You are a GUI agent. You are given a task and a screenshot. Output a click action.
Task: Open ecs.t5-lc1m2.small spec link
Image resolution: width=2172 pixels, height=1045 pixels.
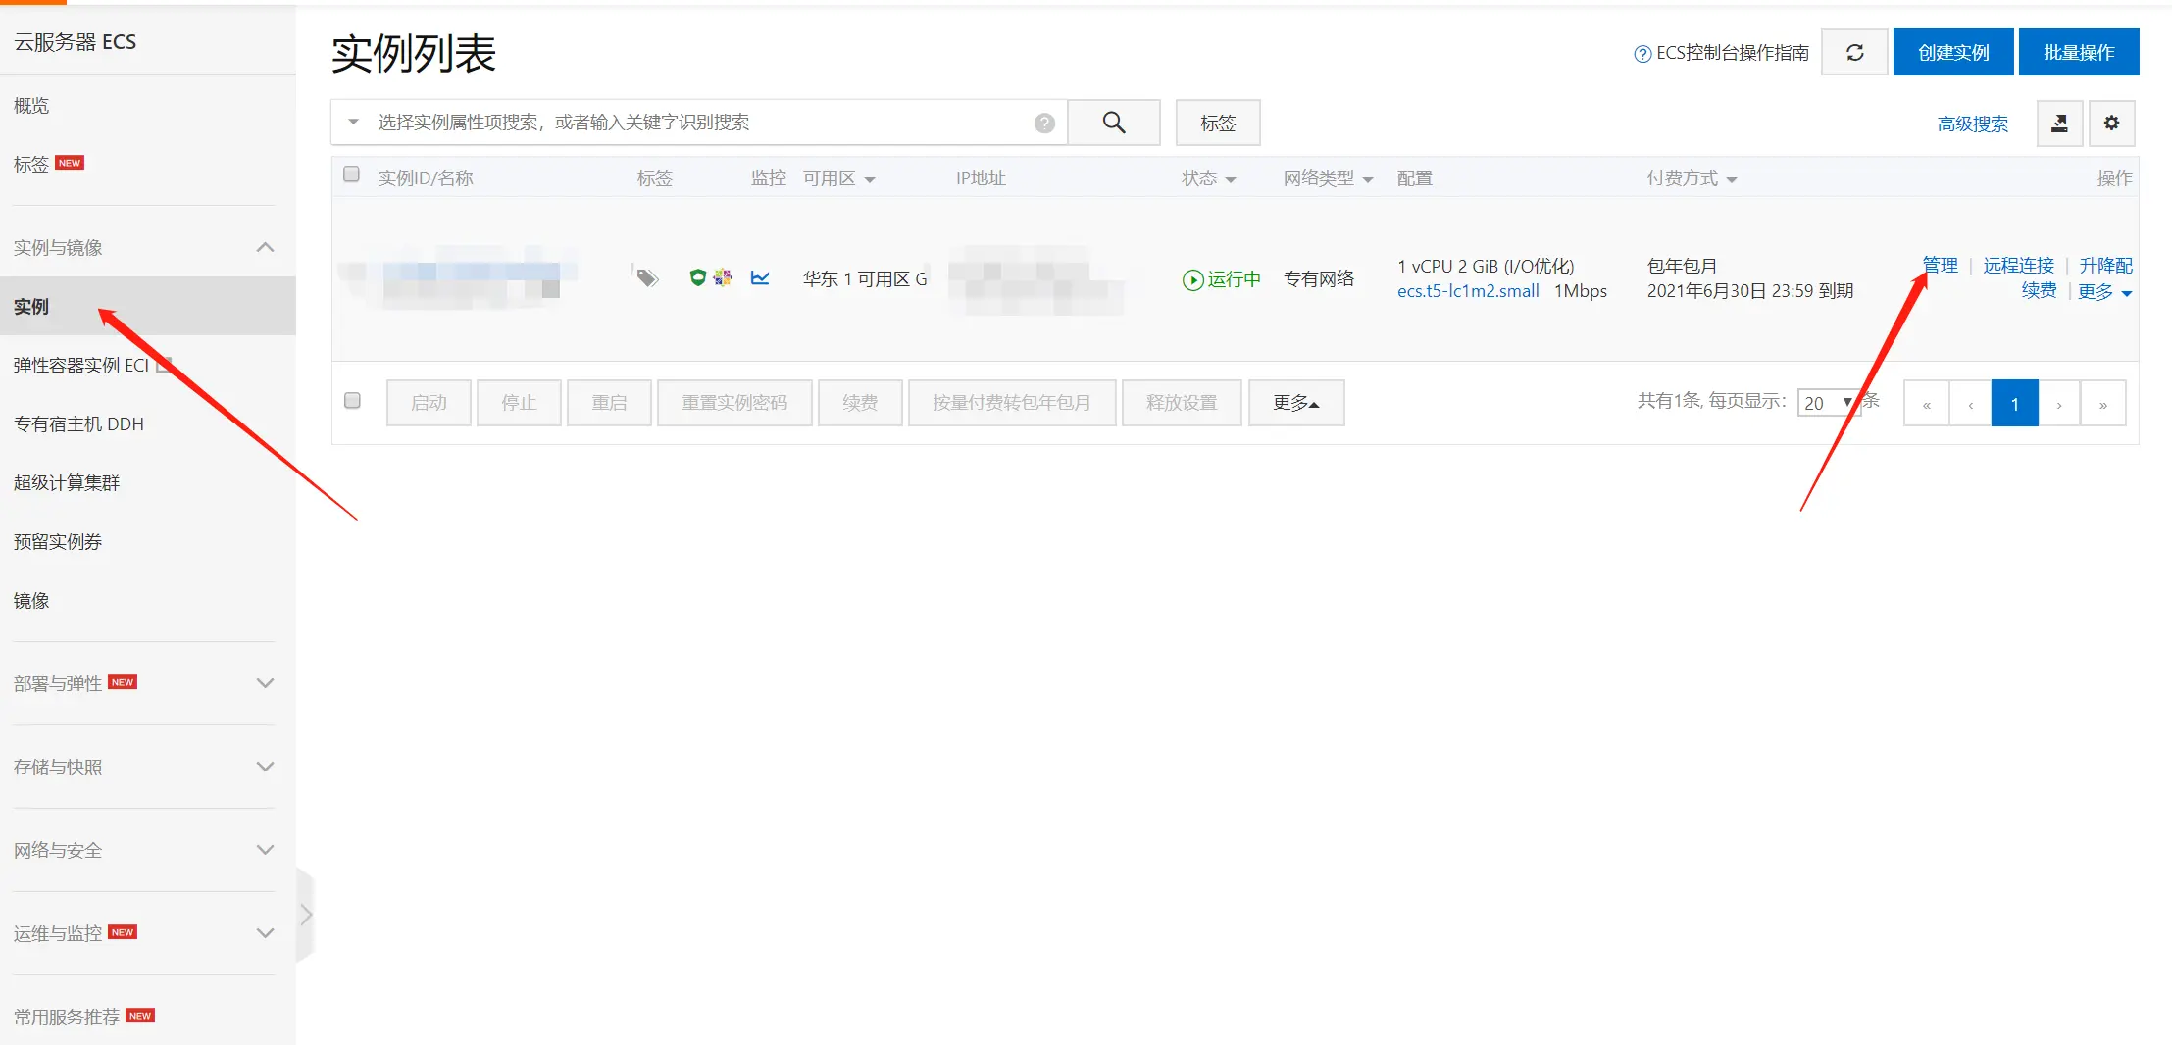coord(1468,291)
